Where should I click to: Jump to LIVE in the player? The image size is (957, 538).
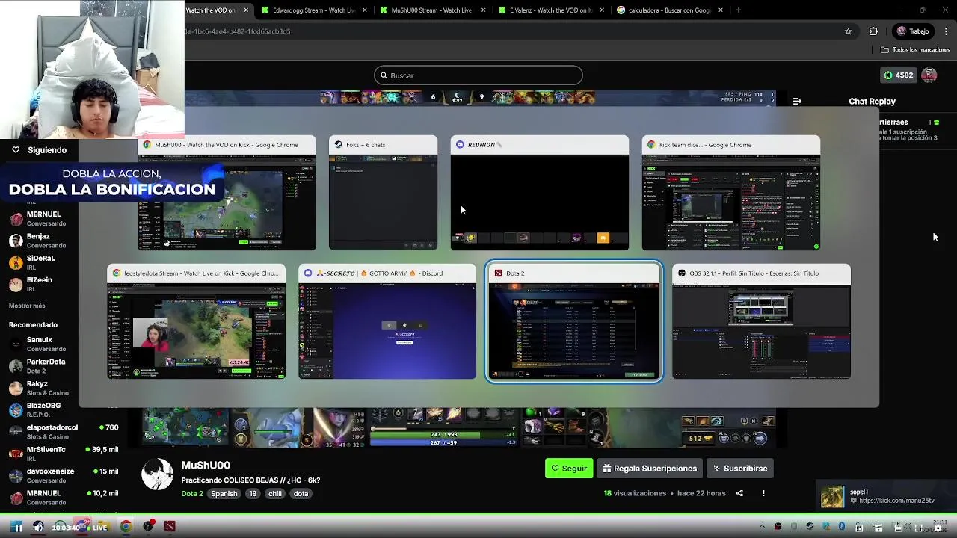click(x=96, y=528)
